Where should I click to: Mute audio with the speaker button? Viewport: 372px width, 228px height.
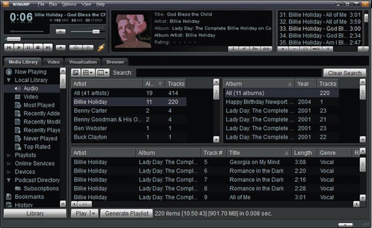60,31
